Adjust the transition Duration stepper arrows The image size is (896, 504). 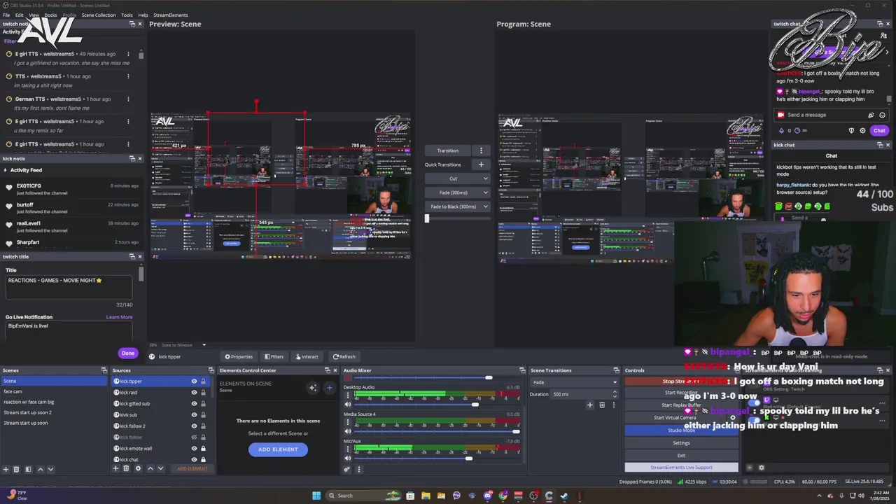[x=615, y=394]
